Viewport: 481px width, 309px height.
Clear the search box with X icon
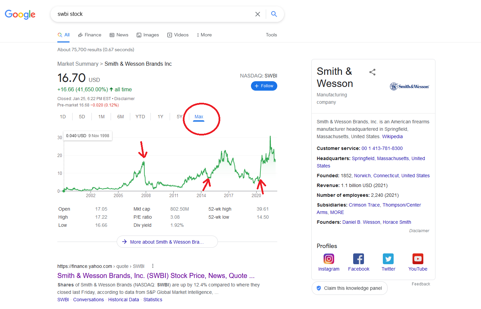258,14
